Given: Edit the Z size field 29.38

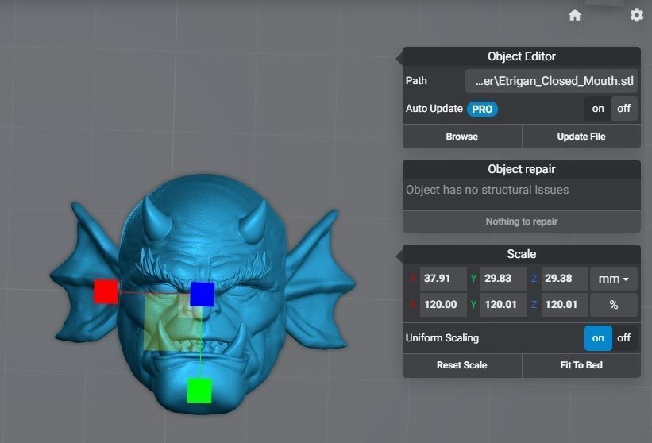Looking at the screenshot, I should pyautogui.click(x=565, y=279).
